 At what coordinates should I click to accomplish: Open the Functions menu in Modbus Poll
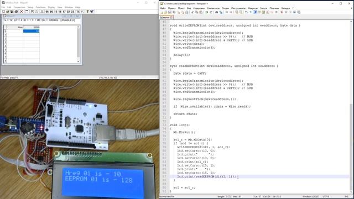[x=40, y=7]
